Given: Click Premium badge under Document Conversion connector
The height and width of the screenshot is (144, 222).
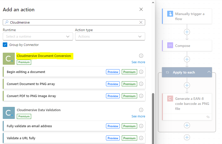Looking at the screenshot, I should [24, 62].
